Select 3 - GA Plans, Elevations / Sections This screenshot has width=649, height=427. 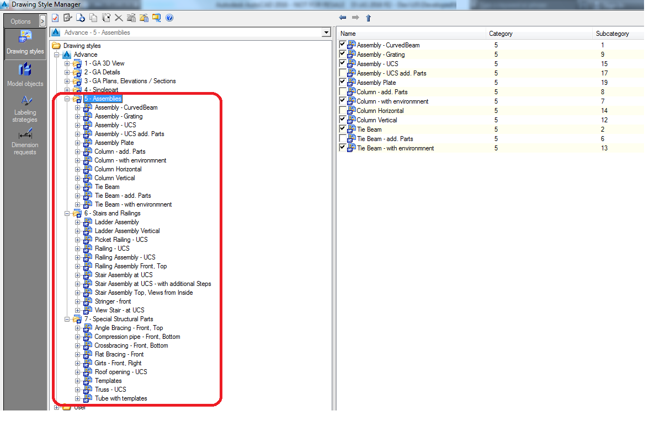[x=130, y=81]
